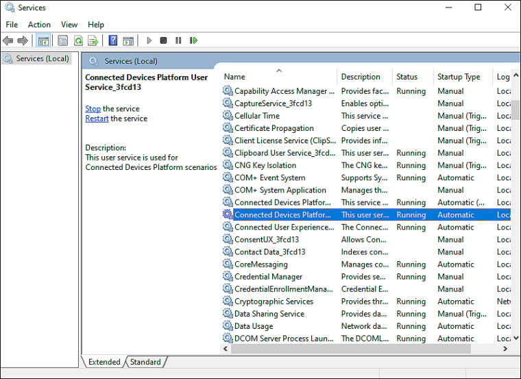Image resolution: width=521 pixels, height=379 pixels.
Task: Click gear icon of Cellular Time service
Action: click(228, 116)
